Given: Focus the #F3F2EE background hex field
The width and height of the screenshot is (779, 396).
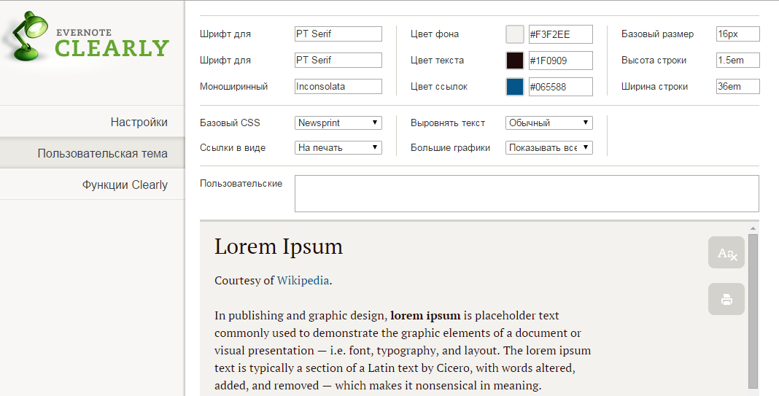Looking at the screenshot, I should [x=560, y=34].
